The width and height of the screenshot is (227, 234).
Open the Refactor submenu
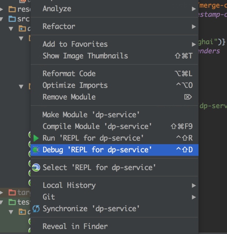coord(114,26)
